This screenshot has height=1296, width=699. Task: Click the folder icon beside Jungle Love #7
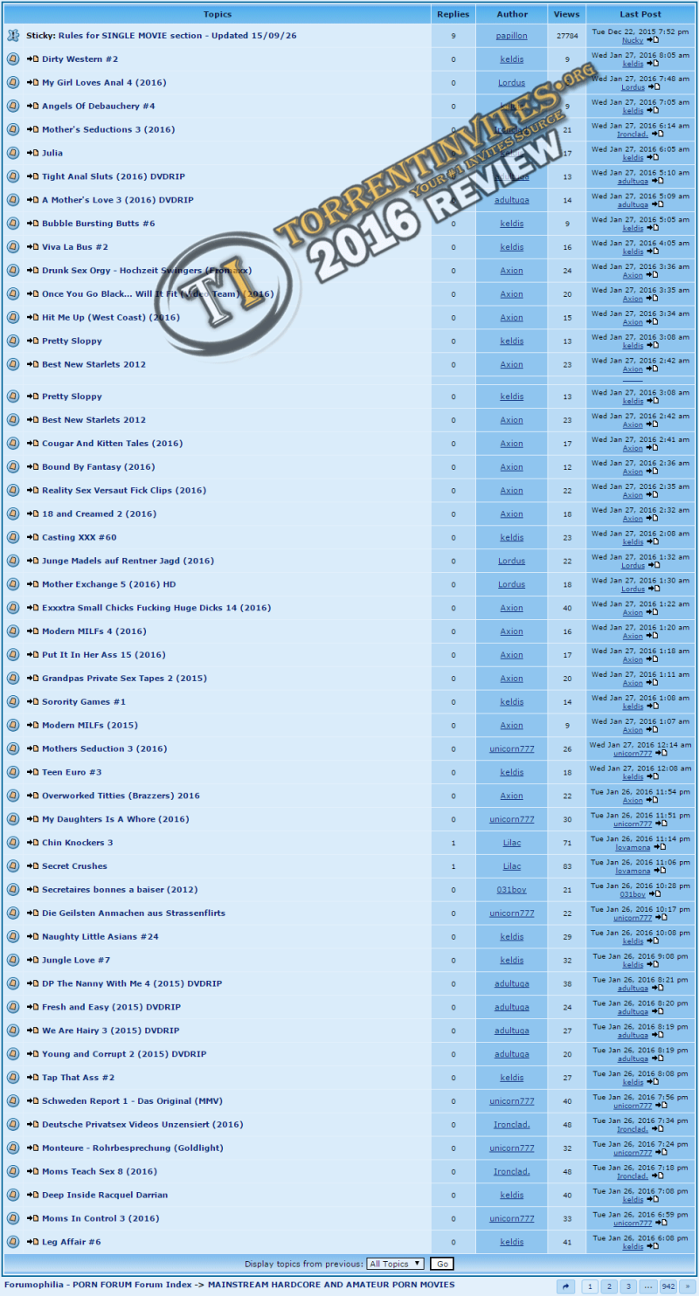tap(13, 961)
